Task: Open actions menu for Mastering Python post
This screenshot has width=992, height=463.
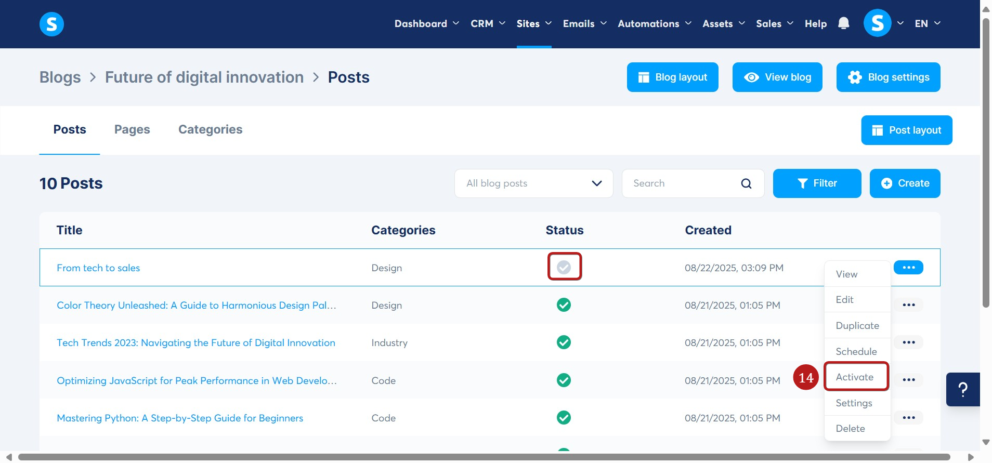Action: click(908, 418)
